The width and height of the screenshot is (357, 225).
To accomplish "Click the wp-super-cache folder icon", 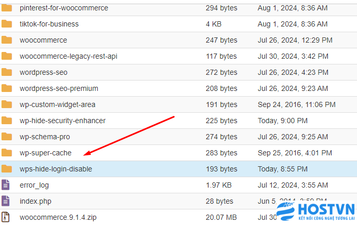I will tap(7, 153).
